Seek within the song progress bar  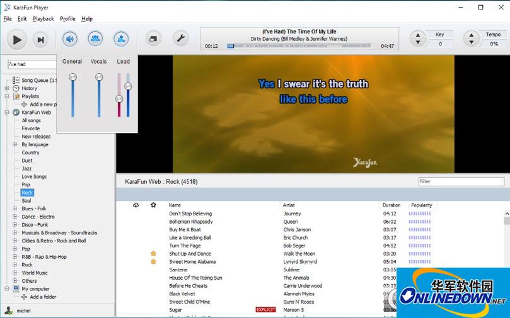[x=299, y=46]
